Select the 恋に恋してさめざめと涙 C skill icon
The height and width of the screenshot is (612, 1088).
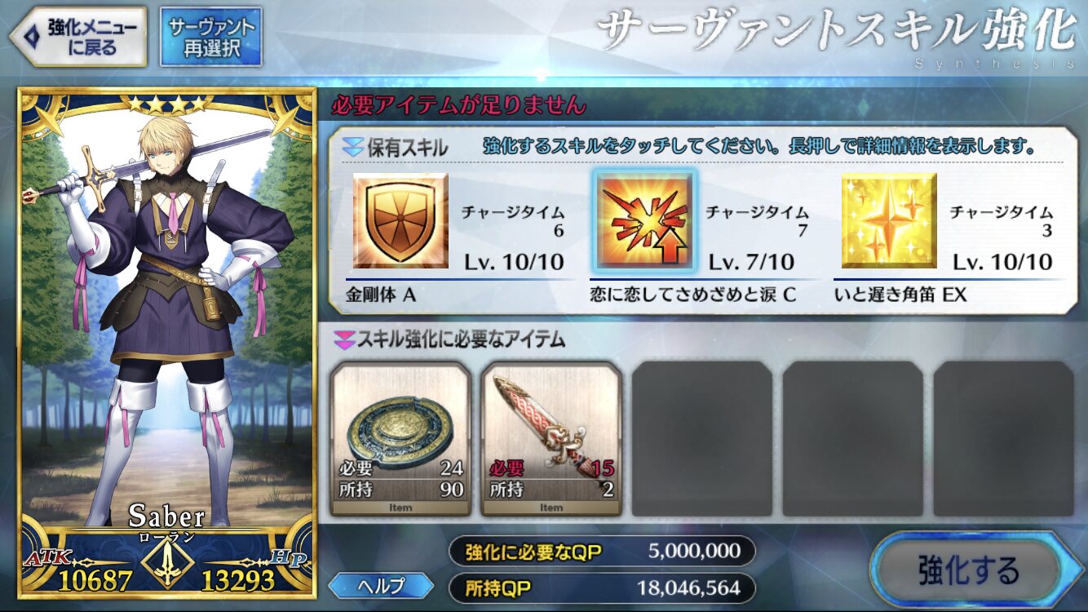[x=644, y=220]
